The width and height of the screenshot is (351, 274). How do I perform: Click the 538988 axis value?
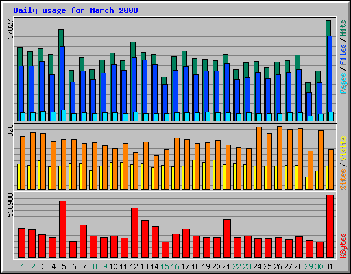tap(10, 206)
